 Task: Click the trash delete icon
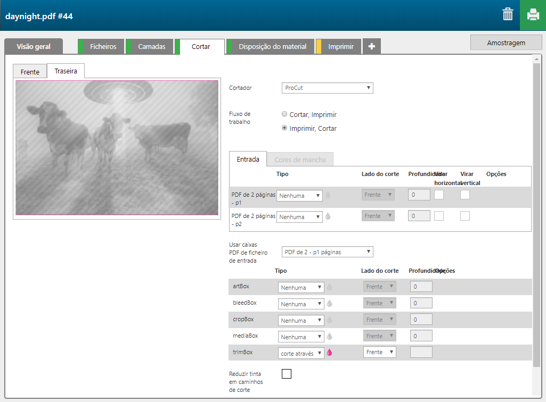pos(508,15)
